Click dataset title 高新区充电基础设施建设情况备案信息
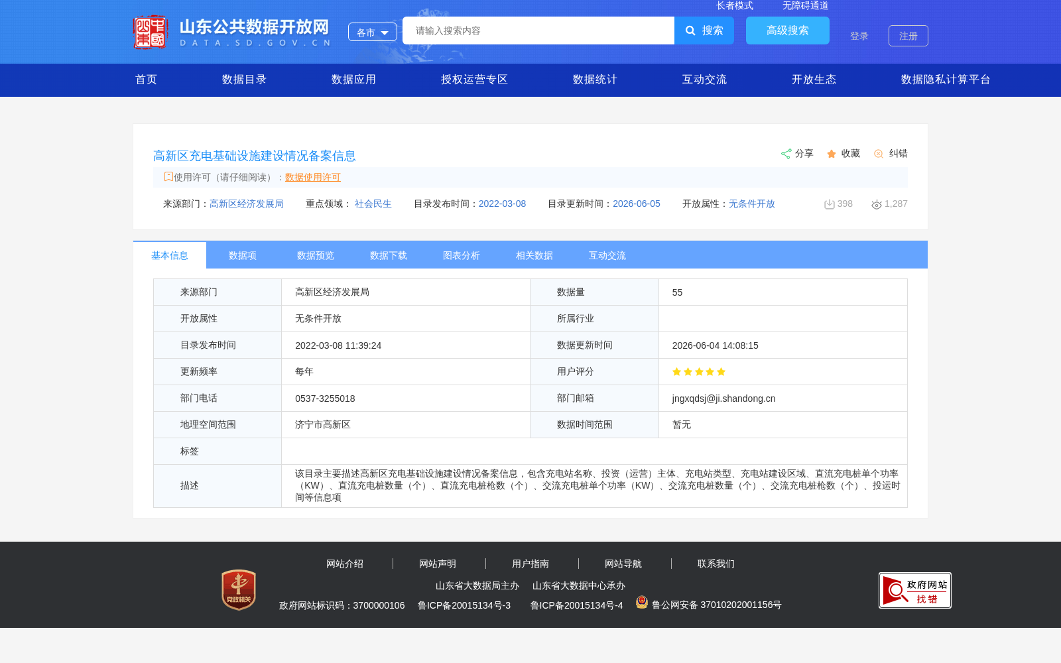Image resolution: width=1061 pixels, height=663 pixels. click(255, 156)
